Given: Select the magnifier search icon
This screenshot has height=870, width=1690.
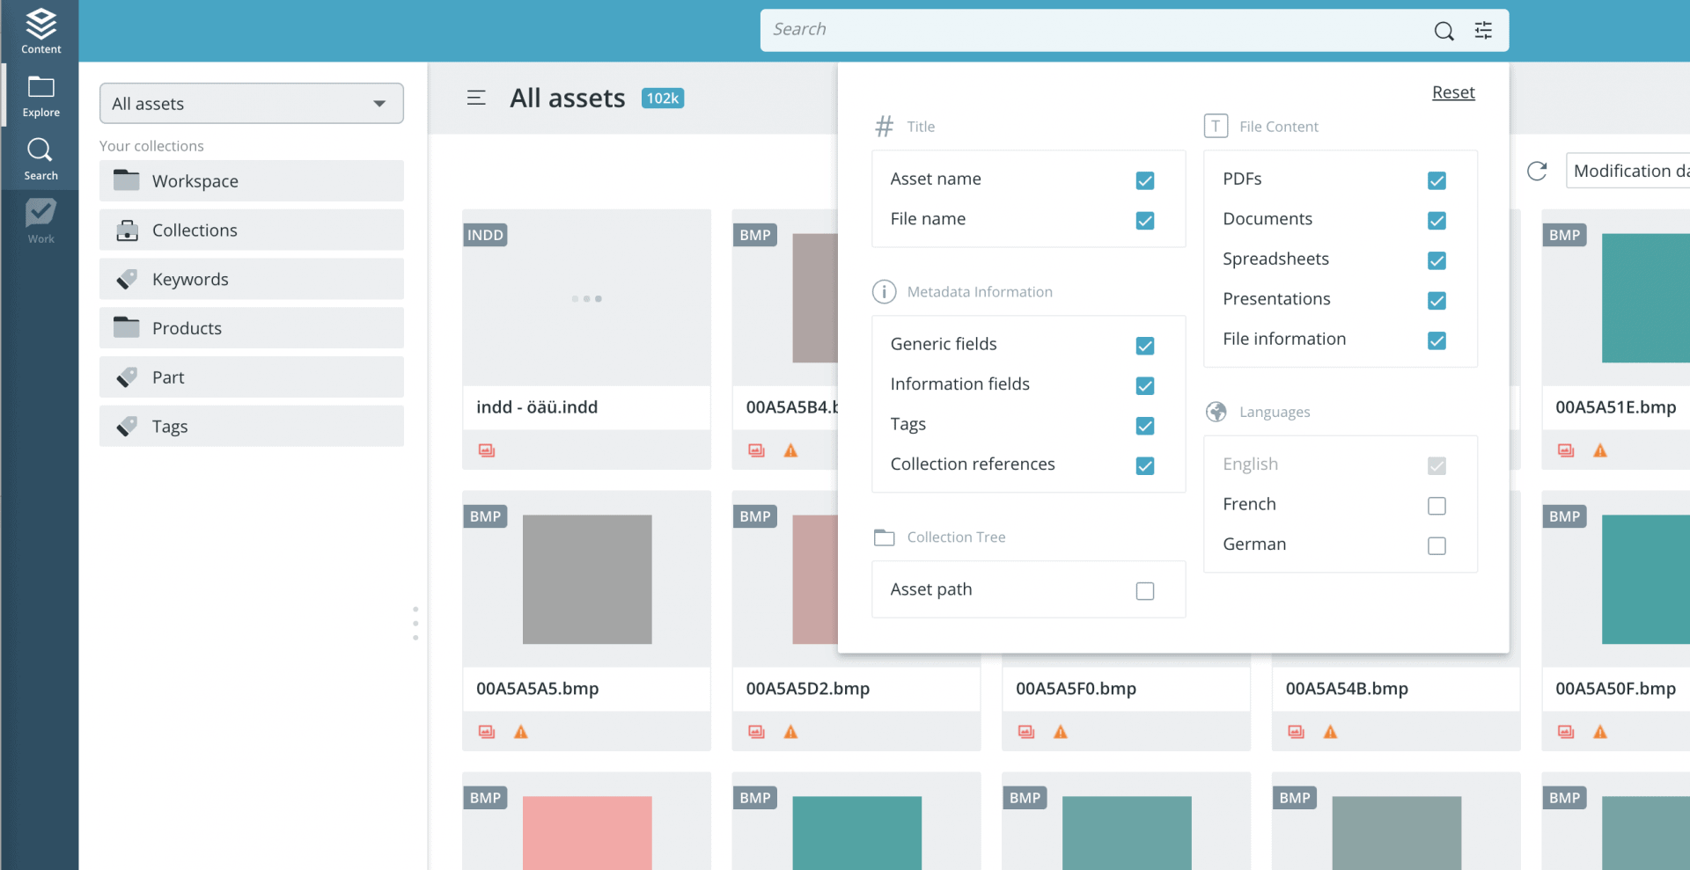Looking at the screenshot, I should [x=1444, y=30].
